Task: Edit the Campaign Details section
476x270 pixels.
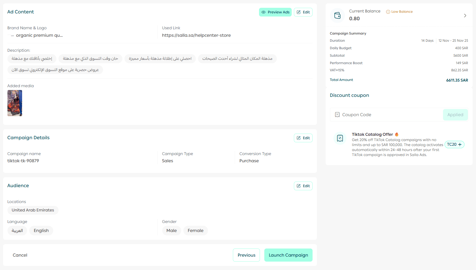Action: click(x=303, y=138)
